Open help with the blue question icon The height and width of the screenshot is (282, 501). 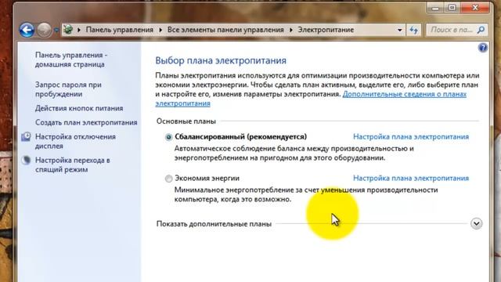(x=483, y=48)
